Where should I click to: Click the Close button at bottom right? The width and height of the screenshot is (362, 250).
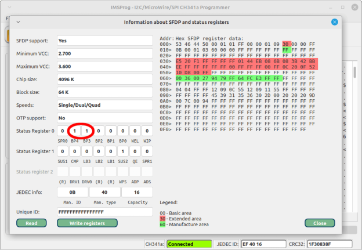coord(320,223)
